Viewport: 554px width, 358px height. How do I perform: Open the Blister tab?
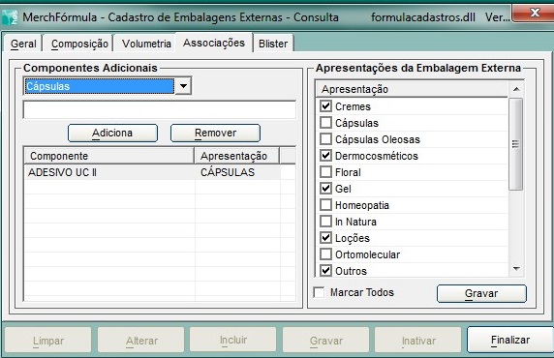273,44
